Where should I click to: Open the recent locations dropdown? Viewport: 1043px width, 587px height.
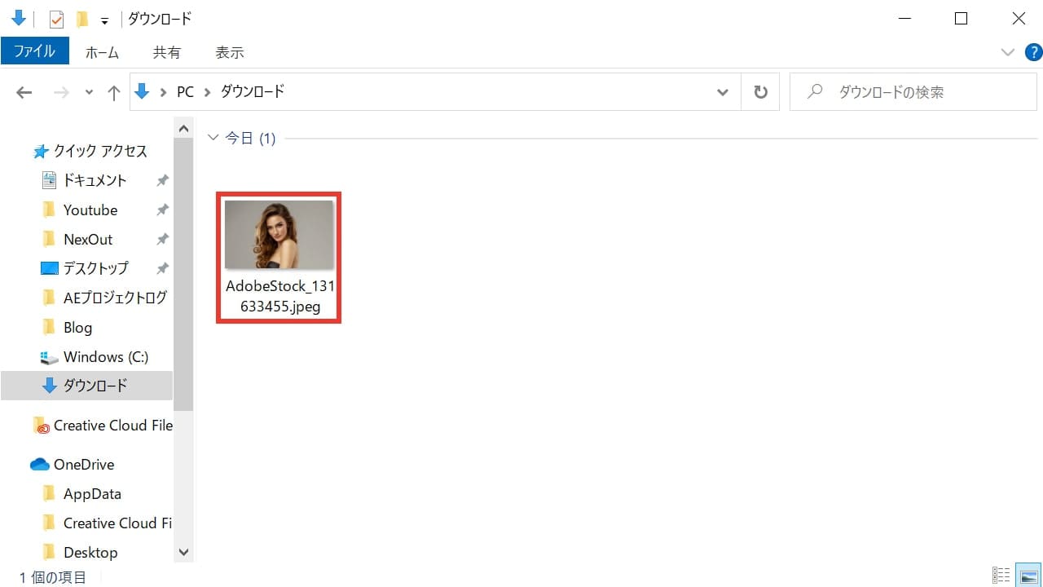89,93
